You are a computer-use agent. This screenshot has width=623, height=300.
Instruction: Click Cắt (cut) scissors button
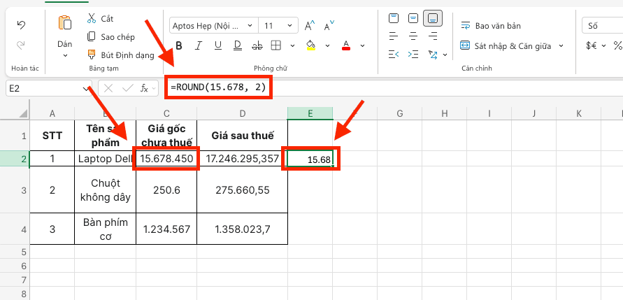pyautogui.click(x=100, y=19)
